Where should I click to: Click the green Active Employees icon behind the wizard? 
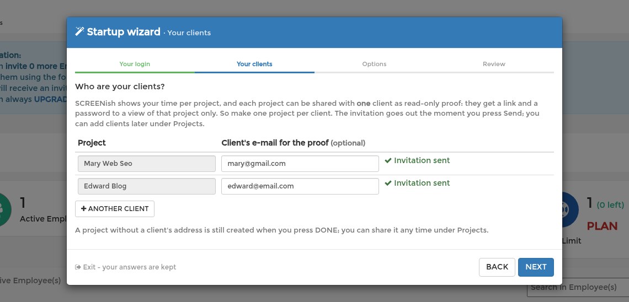[x=4, y=210]
